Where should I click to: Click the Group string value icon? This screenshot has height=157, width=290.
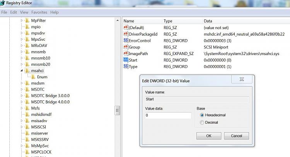(126, 47)
